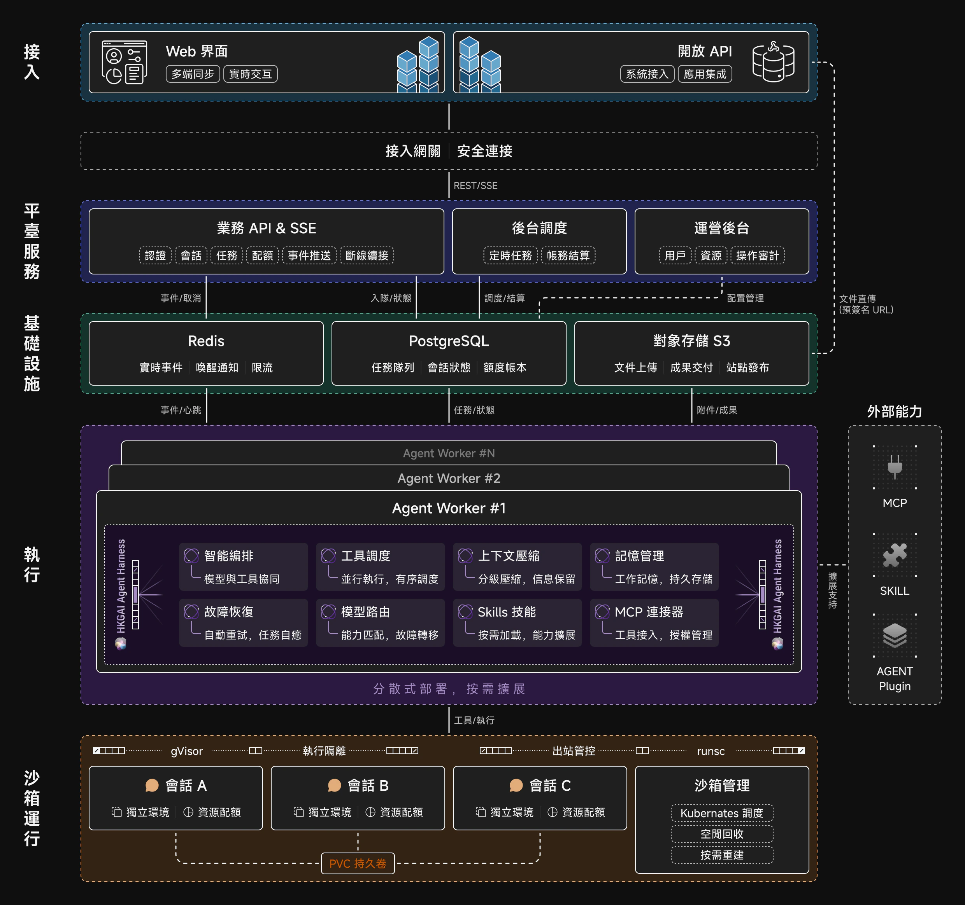Click the 多端同步 tag

(x=193, y=74)
